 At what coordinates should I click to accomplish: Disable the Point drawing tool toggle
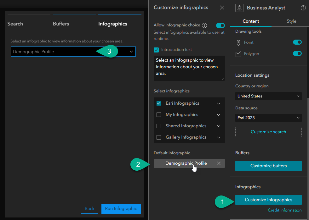point(297,42)
